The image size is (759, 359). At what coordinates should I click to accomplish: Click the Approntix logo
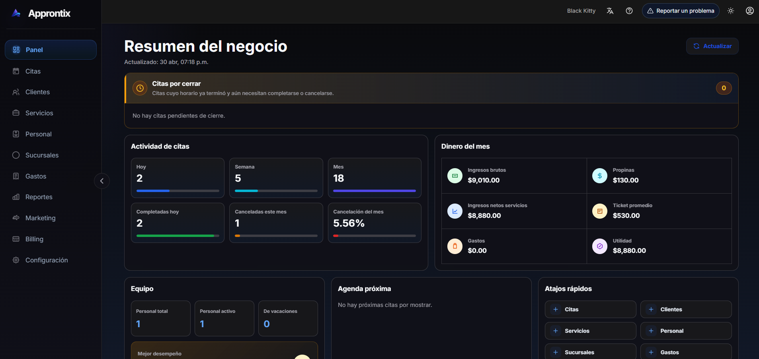click(41, 13)
